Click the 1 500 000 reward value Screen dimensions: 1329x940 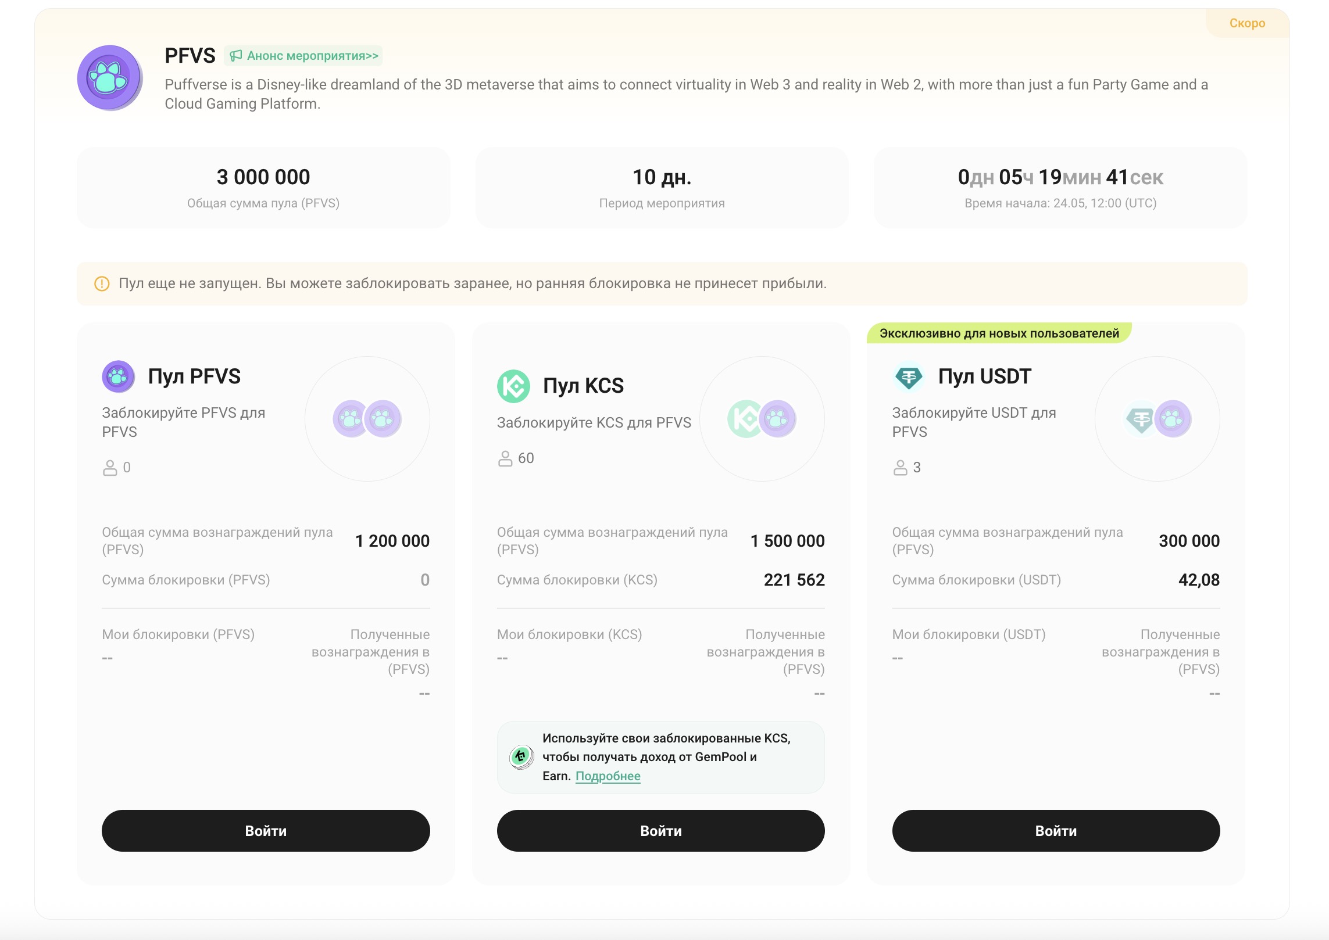tap(787, 541)
